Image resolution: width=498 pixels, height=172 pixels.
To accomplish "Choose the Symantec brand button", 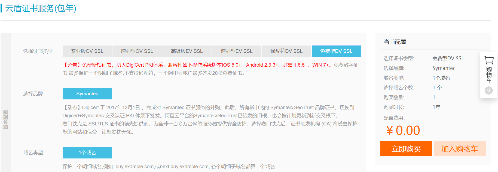I will [87, 94].
